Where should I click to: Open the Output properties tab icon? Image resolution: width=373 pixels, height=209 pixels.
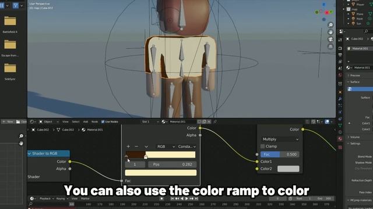click(340, 55)
